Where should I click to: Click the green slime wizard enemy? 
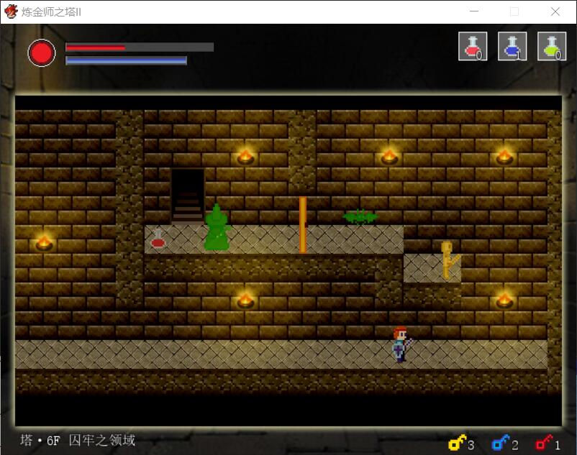[217, 228]
